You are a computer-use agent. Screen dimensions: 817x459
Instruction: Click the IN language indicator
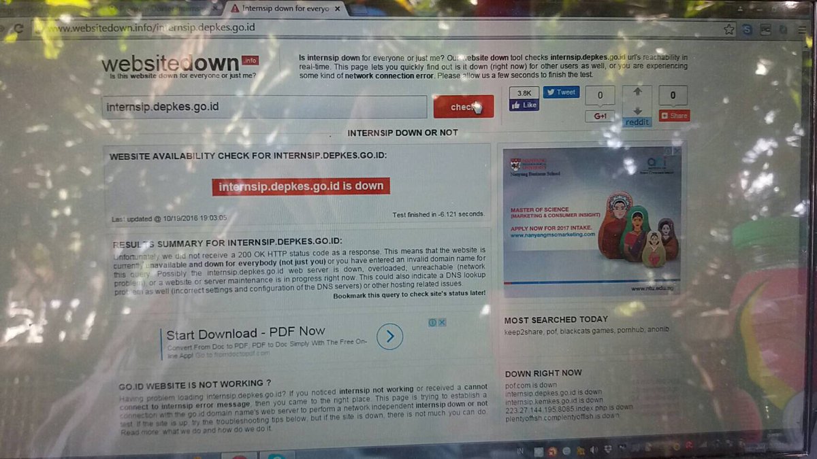[520, 451]
